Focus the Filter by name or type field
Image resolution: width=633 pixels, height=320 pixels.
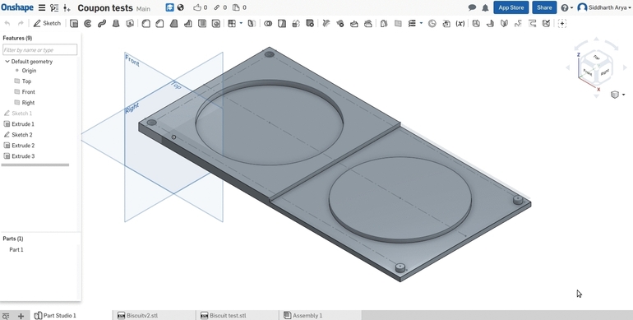(39, 49)
